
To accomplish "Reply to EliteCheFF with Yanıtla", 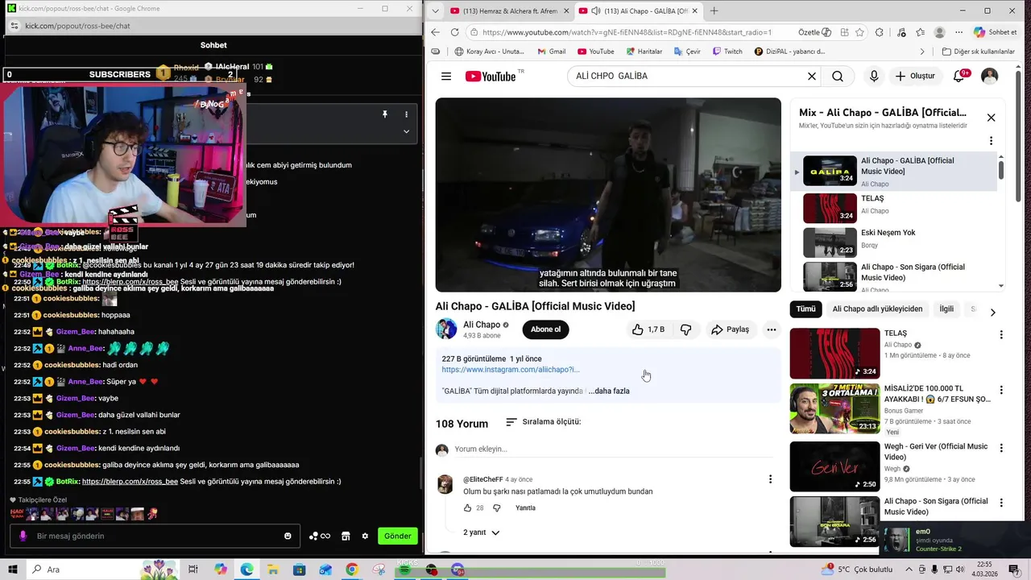I will click(x=525, y=508).
